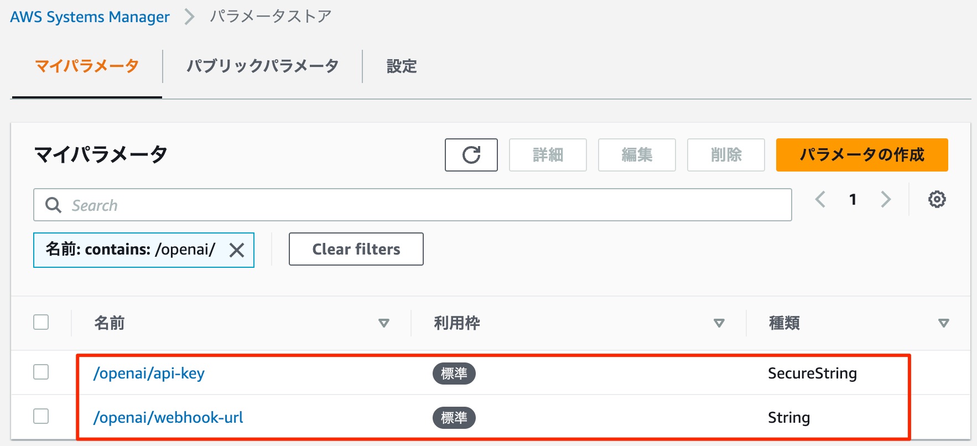The width and height of the screenshot is (977, 446).
Task: Open table preferences gear icon
Action: click(937, 199)
